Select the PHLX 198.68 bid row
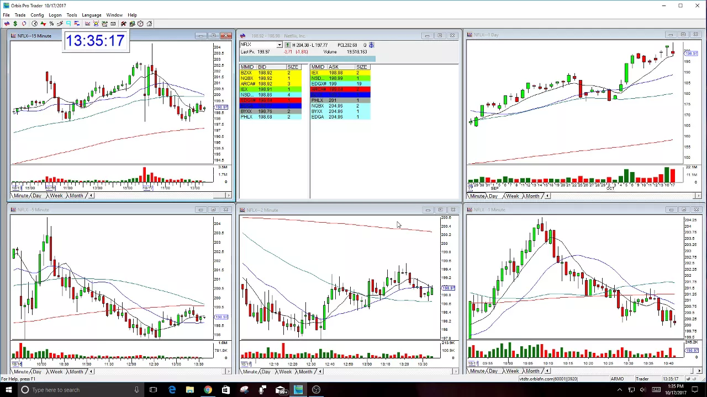Image resolution: width=707 pixels, height=397 pixels. (271, 117)
